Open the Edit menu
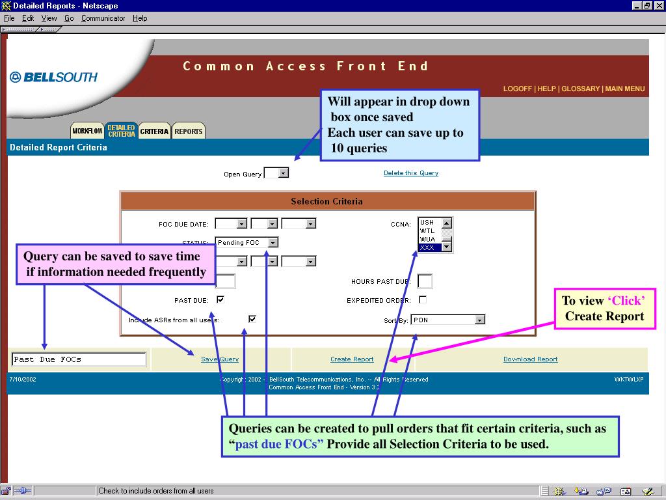Viewport: 666px width, 500px height. coord(28,18)
